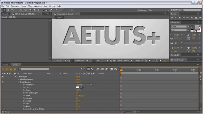
Task: Open the Animation menu
Action: tap(38, 6)
